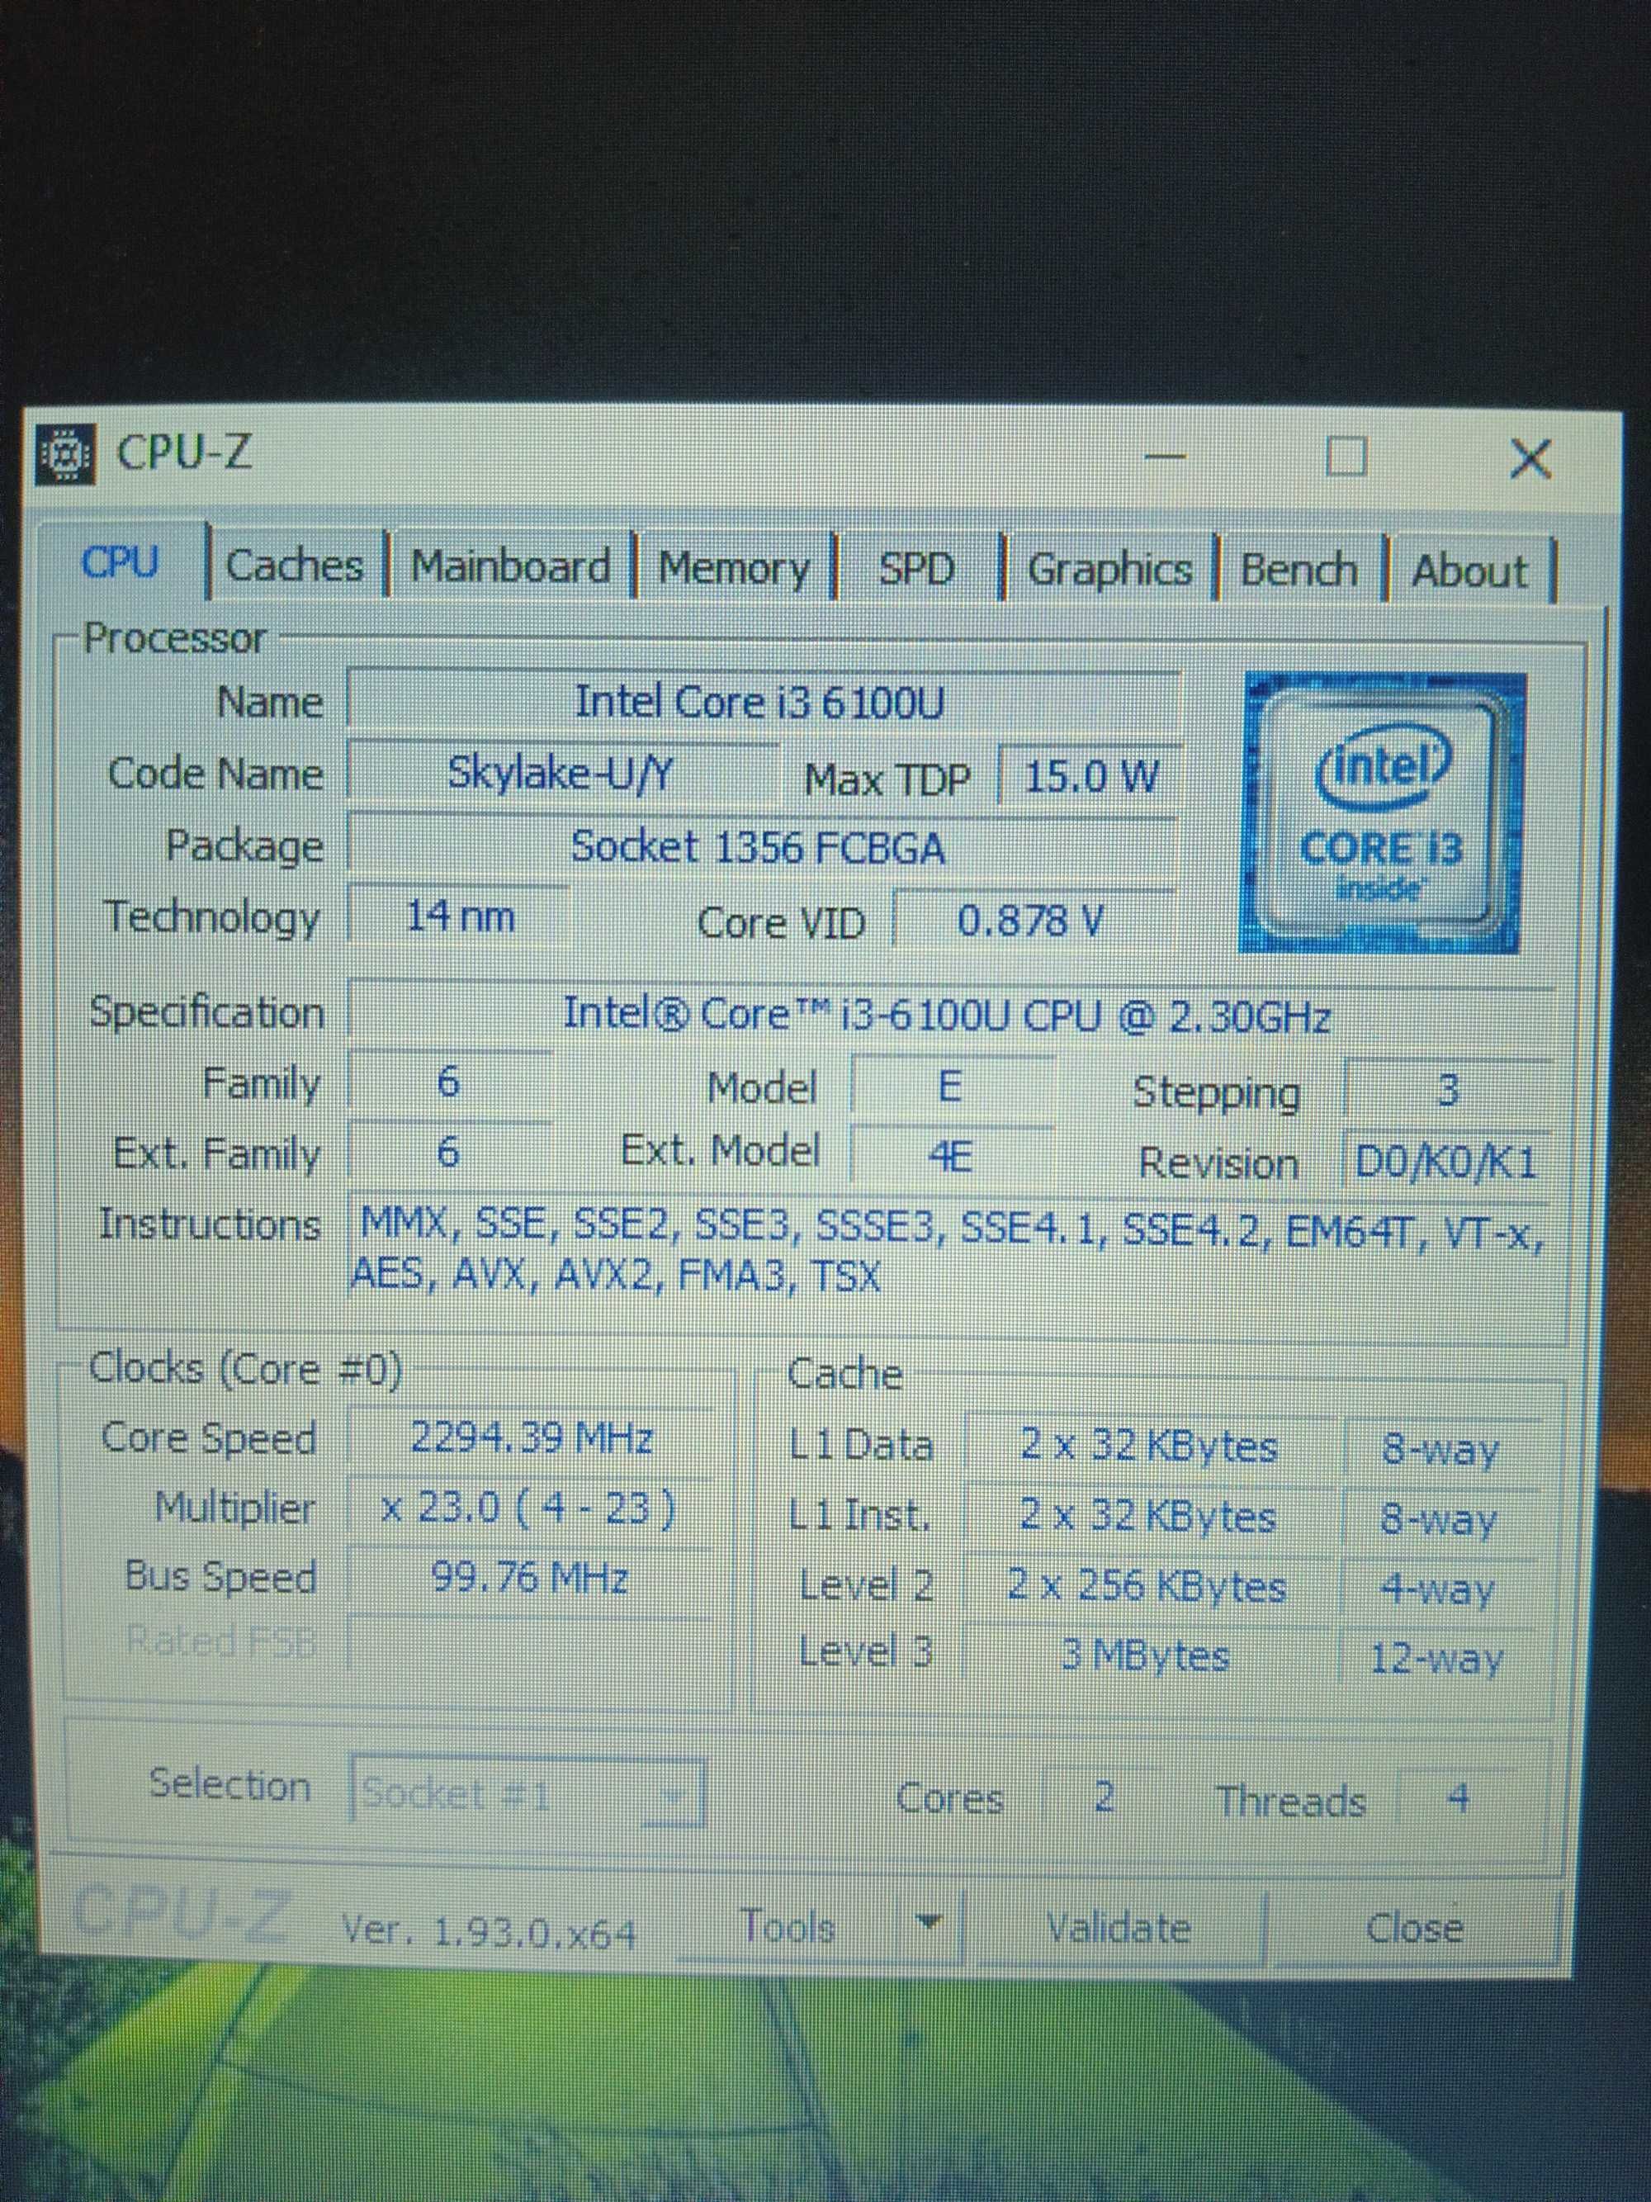Click the Specification field i3-6100U CPU @ 2.30GHz
1651x2202 pixels.
[950, 1015]
